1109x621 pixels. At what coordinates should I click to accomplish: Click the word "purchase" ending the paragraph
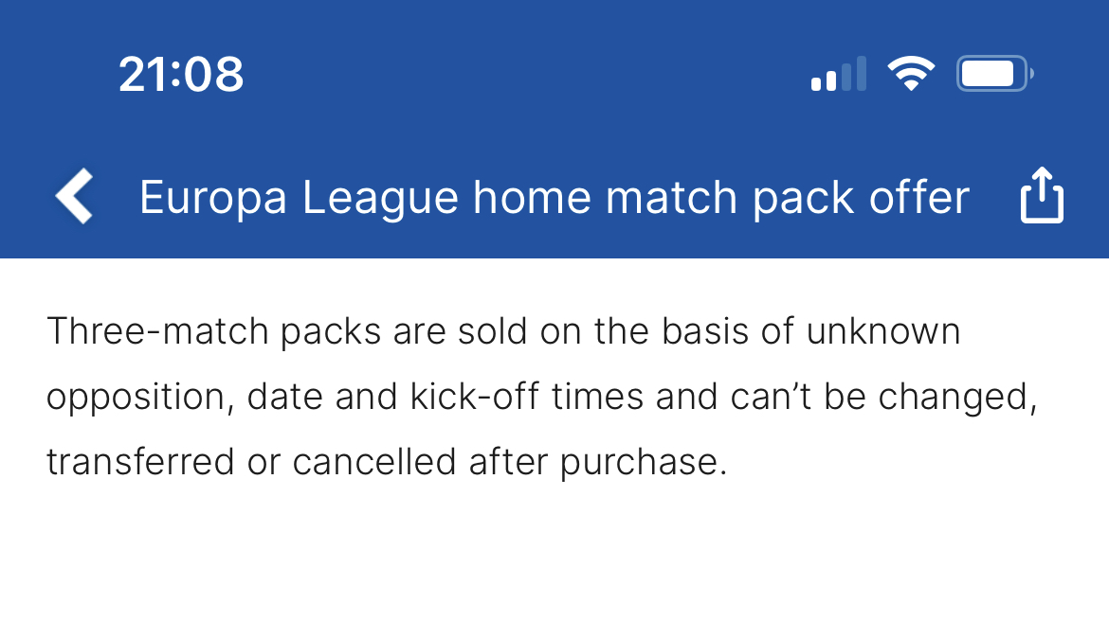643,464
